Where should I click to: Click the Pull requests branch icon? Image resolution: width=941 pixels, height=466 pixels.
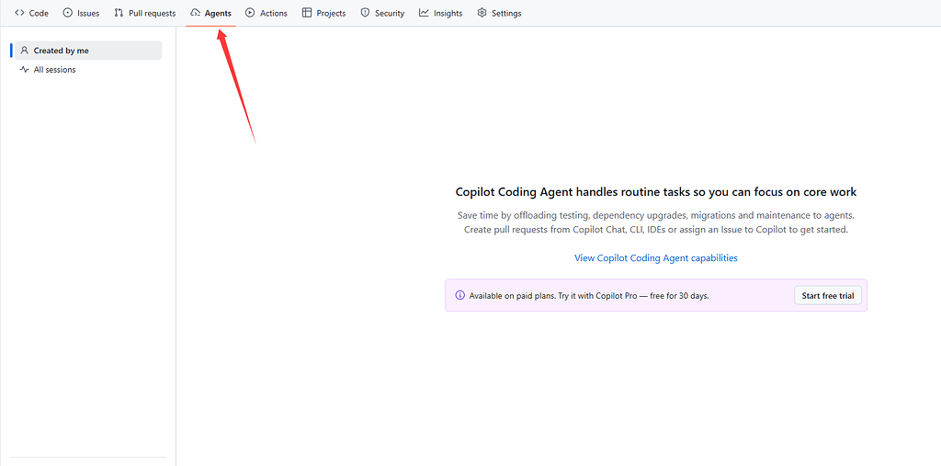[x=119, y=13]
